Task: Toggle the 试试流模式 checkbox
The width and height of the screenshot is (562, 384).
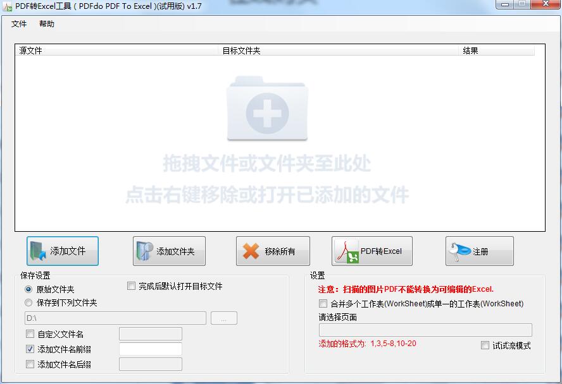Action: coord(485,345)
